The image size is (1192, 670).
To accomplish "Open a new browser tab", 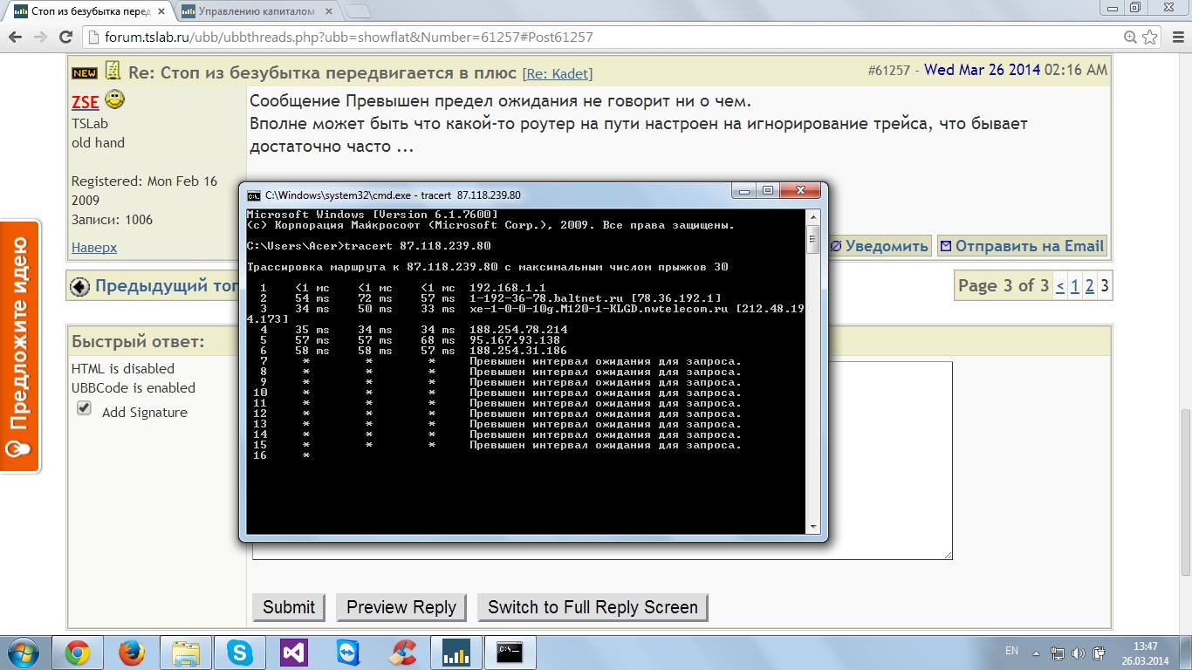I will [358, 12].
